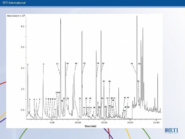
Task: Click peak label 5
Action: [x=40, y=99]
